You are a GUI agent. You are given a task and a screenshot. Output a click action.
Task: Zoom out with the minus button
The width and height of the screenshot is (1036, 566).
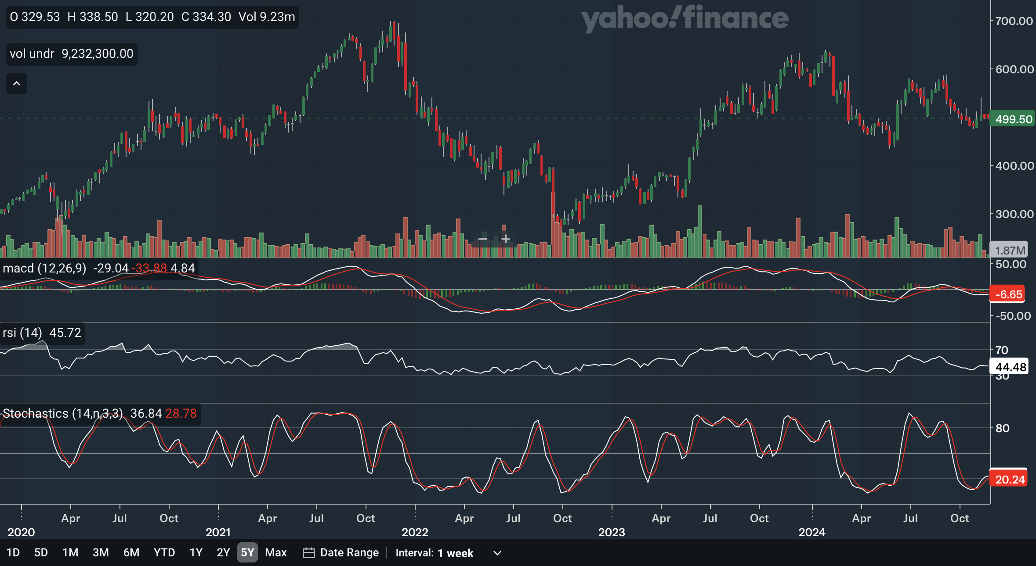tap(482, 239)
